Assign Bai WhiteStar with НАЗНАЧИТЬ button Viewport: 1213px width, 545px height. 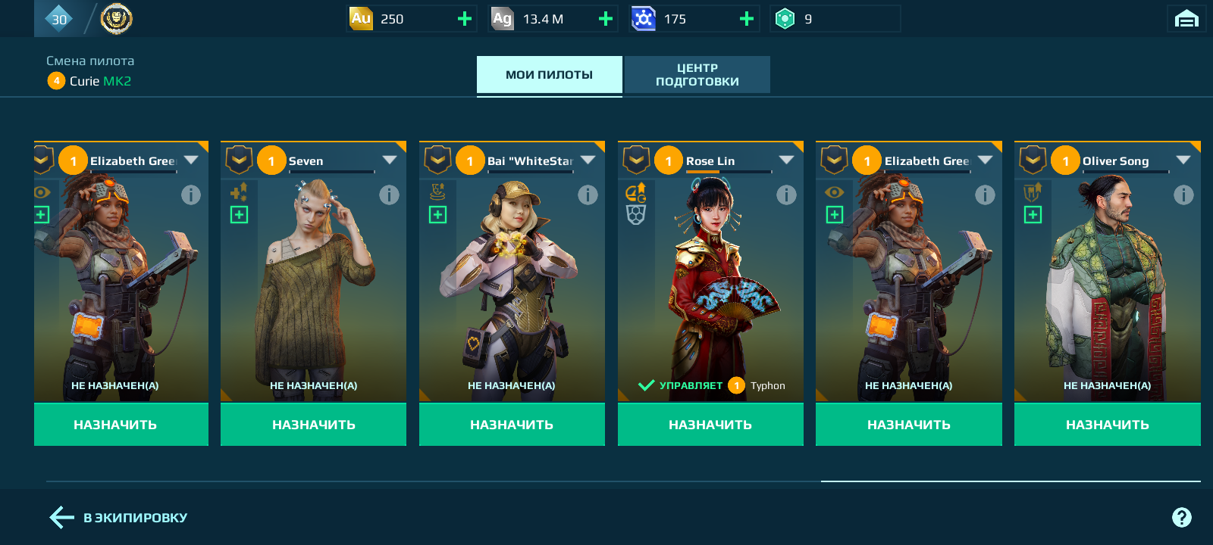pos(512,425)
